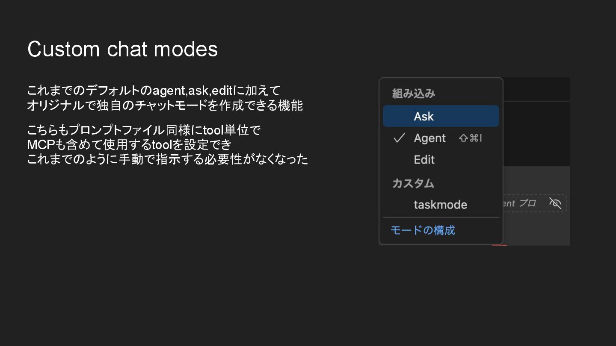Click the line starting これまでのデフォルトの
This screenshot has height=346, width=616.
pos(154,91)
